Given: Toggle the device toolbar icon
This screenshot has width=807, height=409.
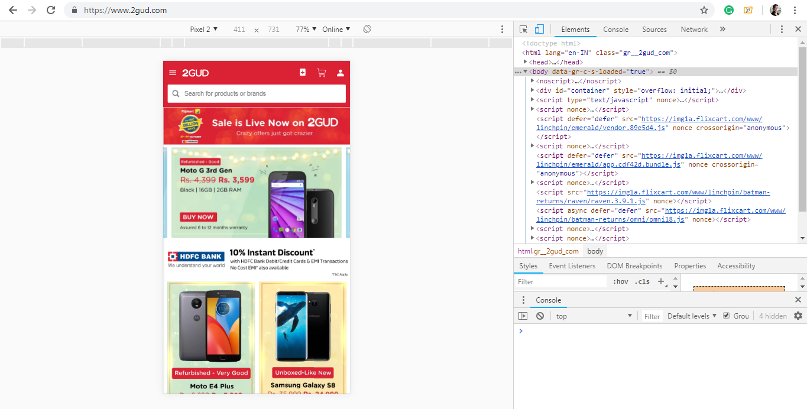Looking at the screenshot, I should [x=539, y=29].
